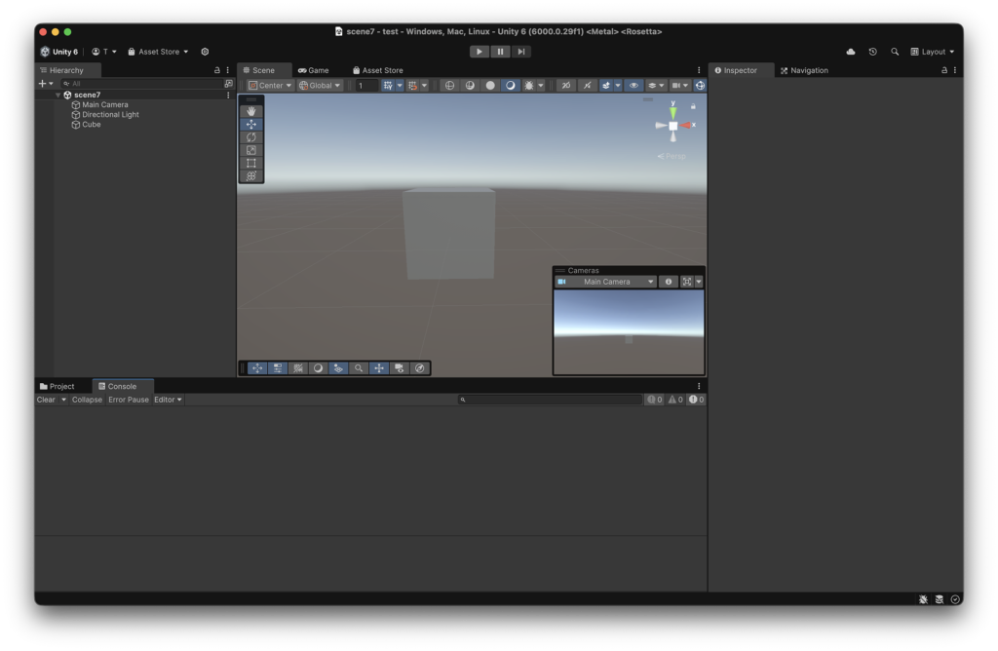Switch to the Project tab
This screenshot has height=651, width=998.
coord(61,387)
